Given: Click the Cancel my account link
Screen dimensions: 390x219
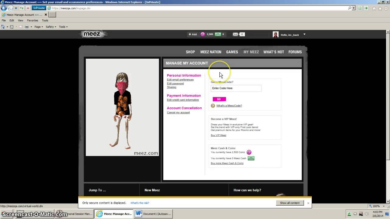Looking at the screenshot, I should coord(178,113).
